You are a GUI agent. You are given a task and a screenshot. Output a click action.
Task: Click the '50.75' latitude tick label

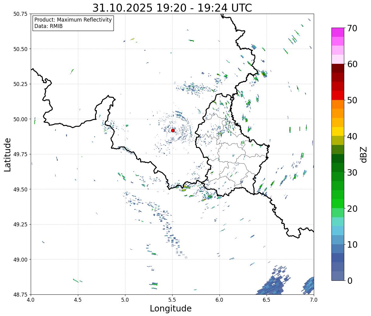(x=20, y=14)
